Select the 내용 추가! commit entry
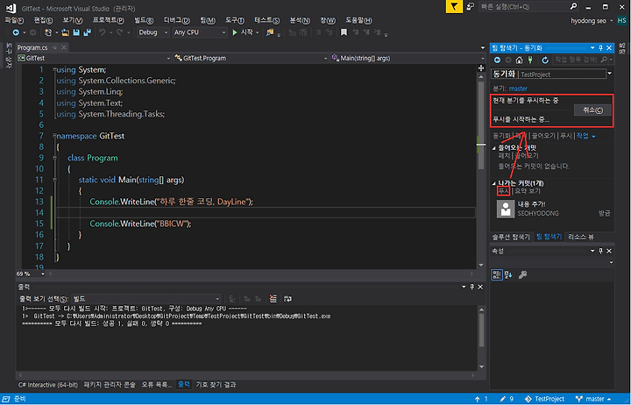631x405 pixels. pyautogui.click(x=553, y=209)
